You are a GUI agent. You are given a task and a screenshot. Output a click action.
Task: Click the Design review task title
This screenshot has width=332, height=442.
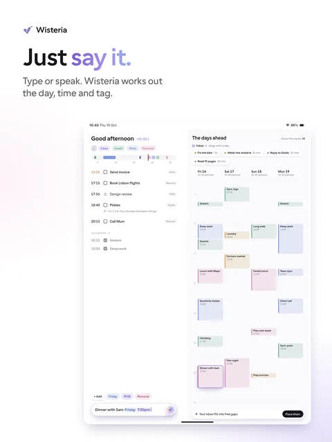tap(121, 194)
